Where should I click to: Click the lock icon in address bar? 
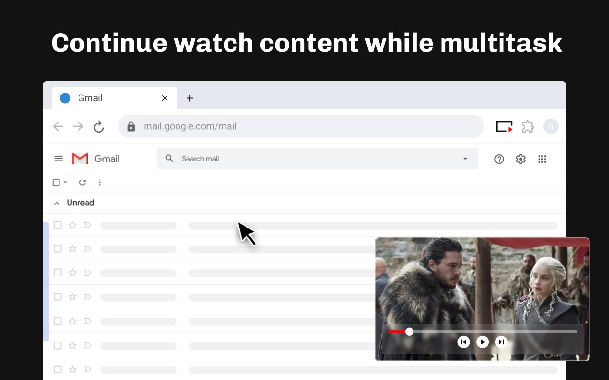131,126
